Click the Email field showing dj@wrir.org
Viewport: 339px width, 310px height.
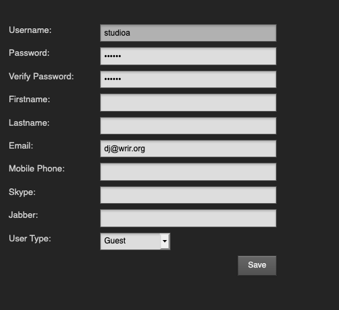188,149
